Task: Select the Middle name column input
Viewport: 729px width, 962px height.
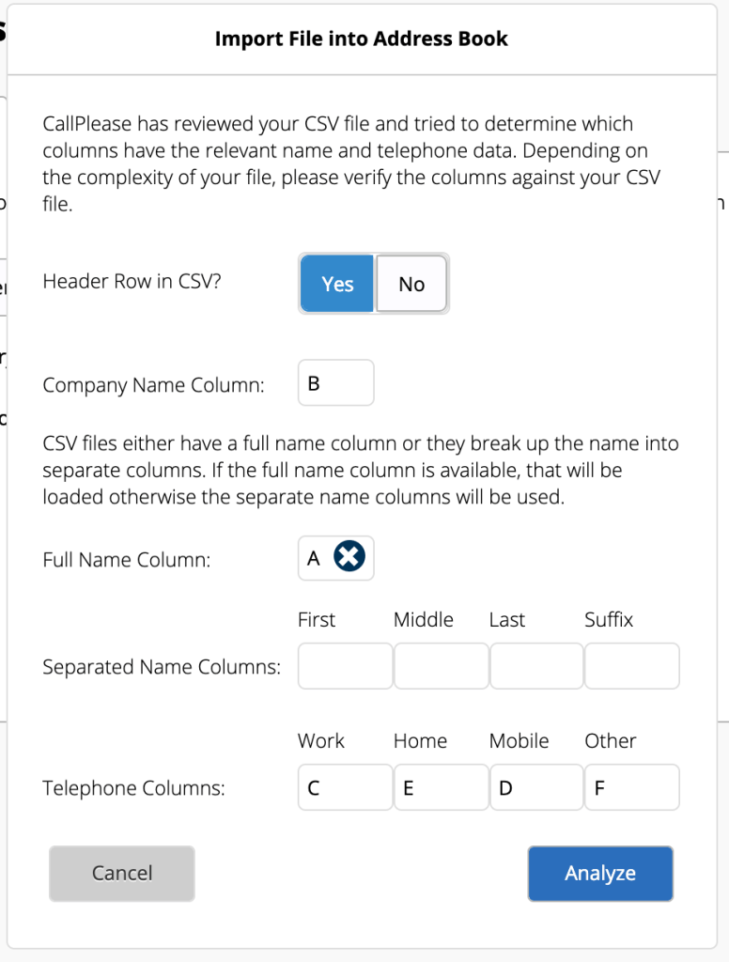Action: [441, 666]
